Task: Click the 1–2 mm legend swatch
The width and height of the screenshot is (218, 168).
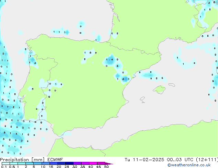Action: click(22, 164)
